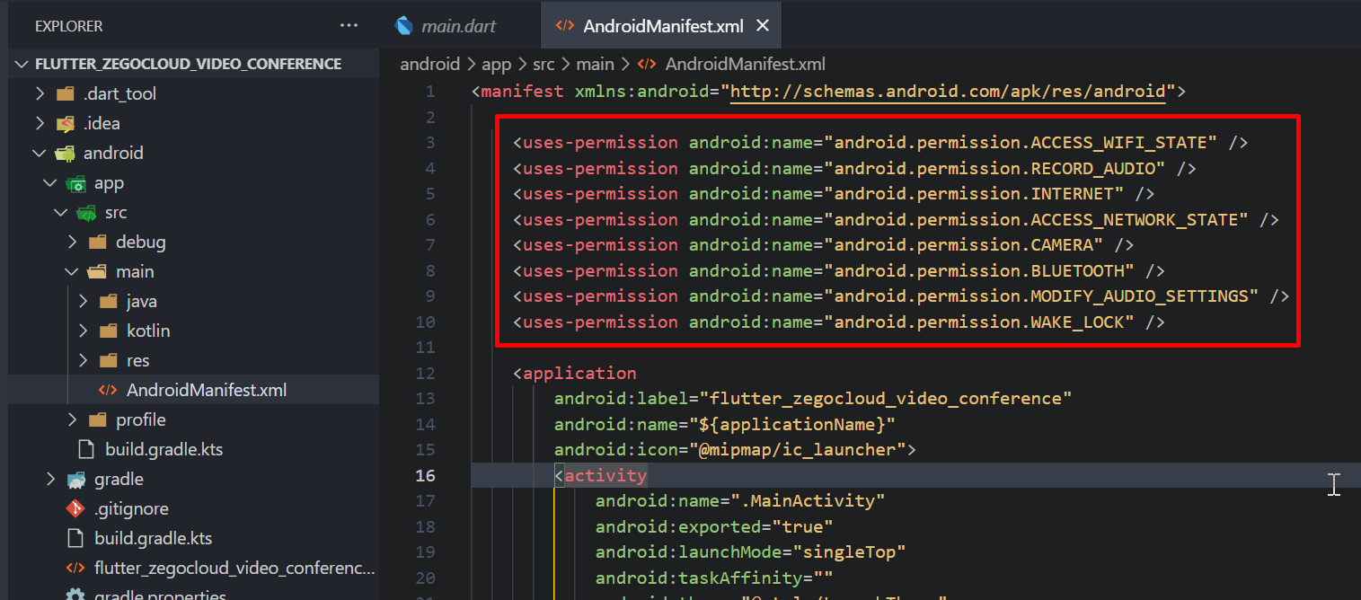Expand the .dart_tool folder chevron

39,93
